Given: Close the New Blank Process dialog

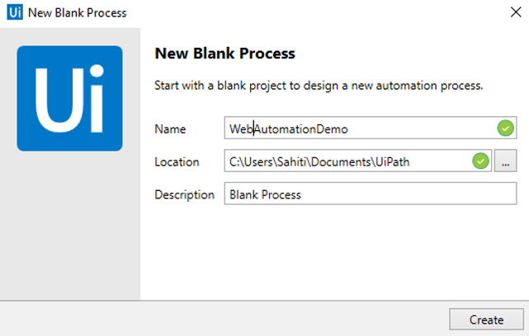Looking at the screenshot, I should pyautogui.click(x=516, y=12).
